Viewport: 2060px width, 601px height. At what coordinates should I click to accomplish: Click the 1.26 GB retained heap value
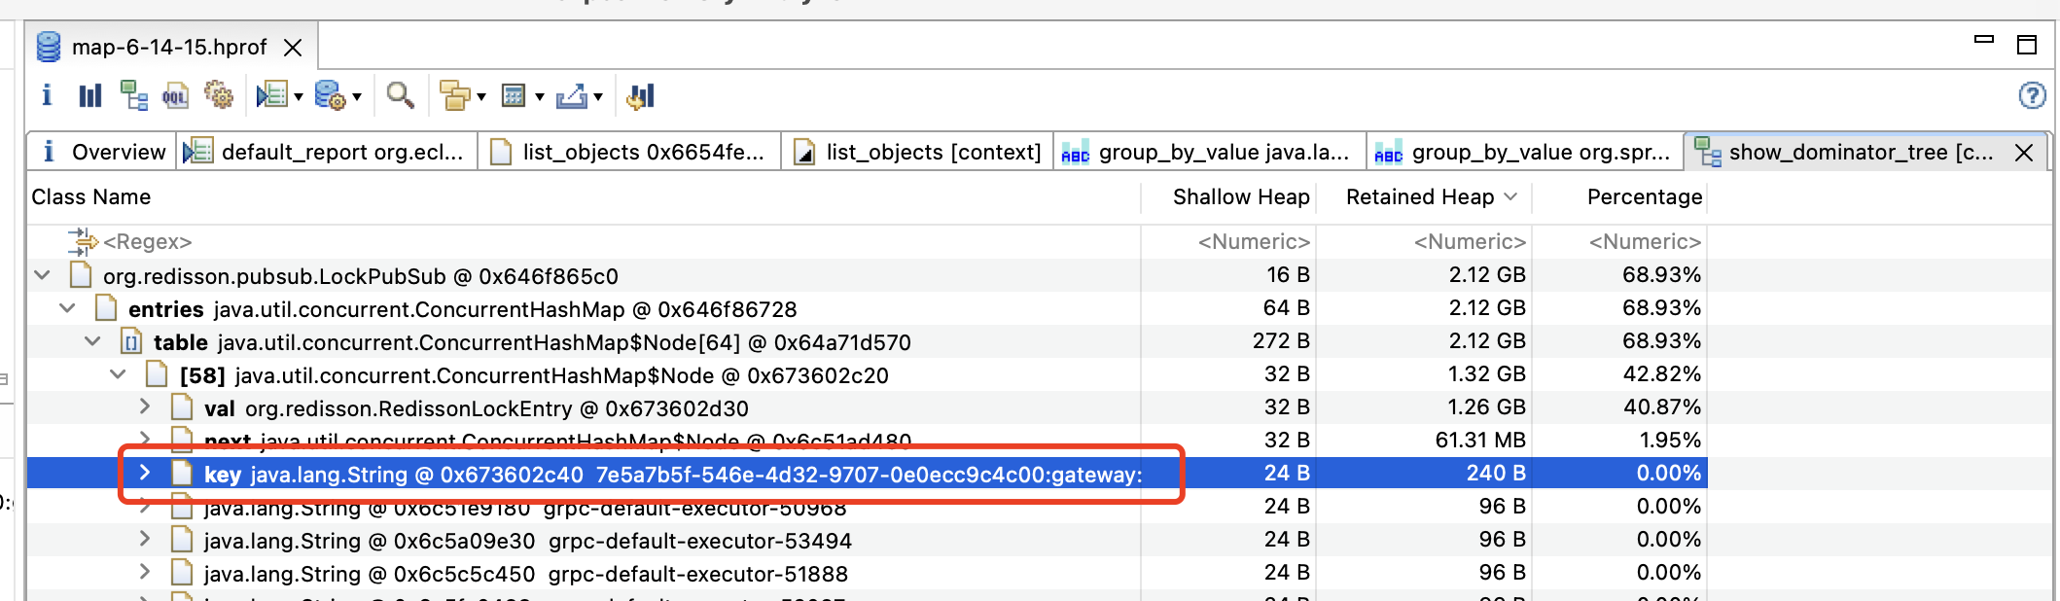[1487, 407]
